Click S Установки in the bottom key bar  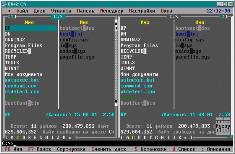pyautogui.click(x=151, y=149)
